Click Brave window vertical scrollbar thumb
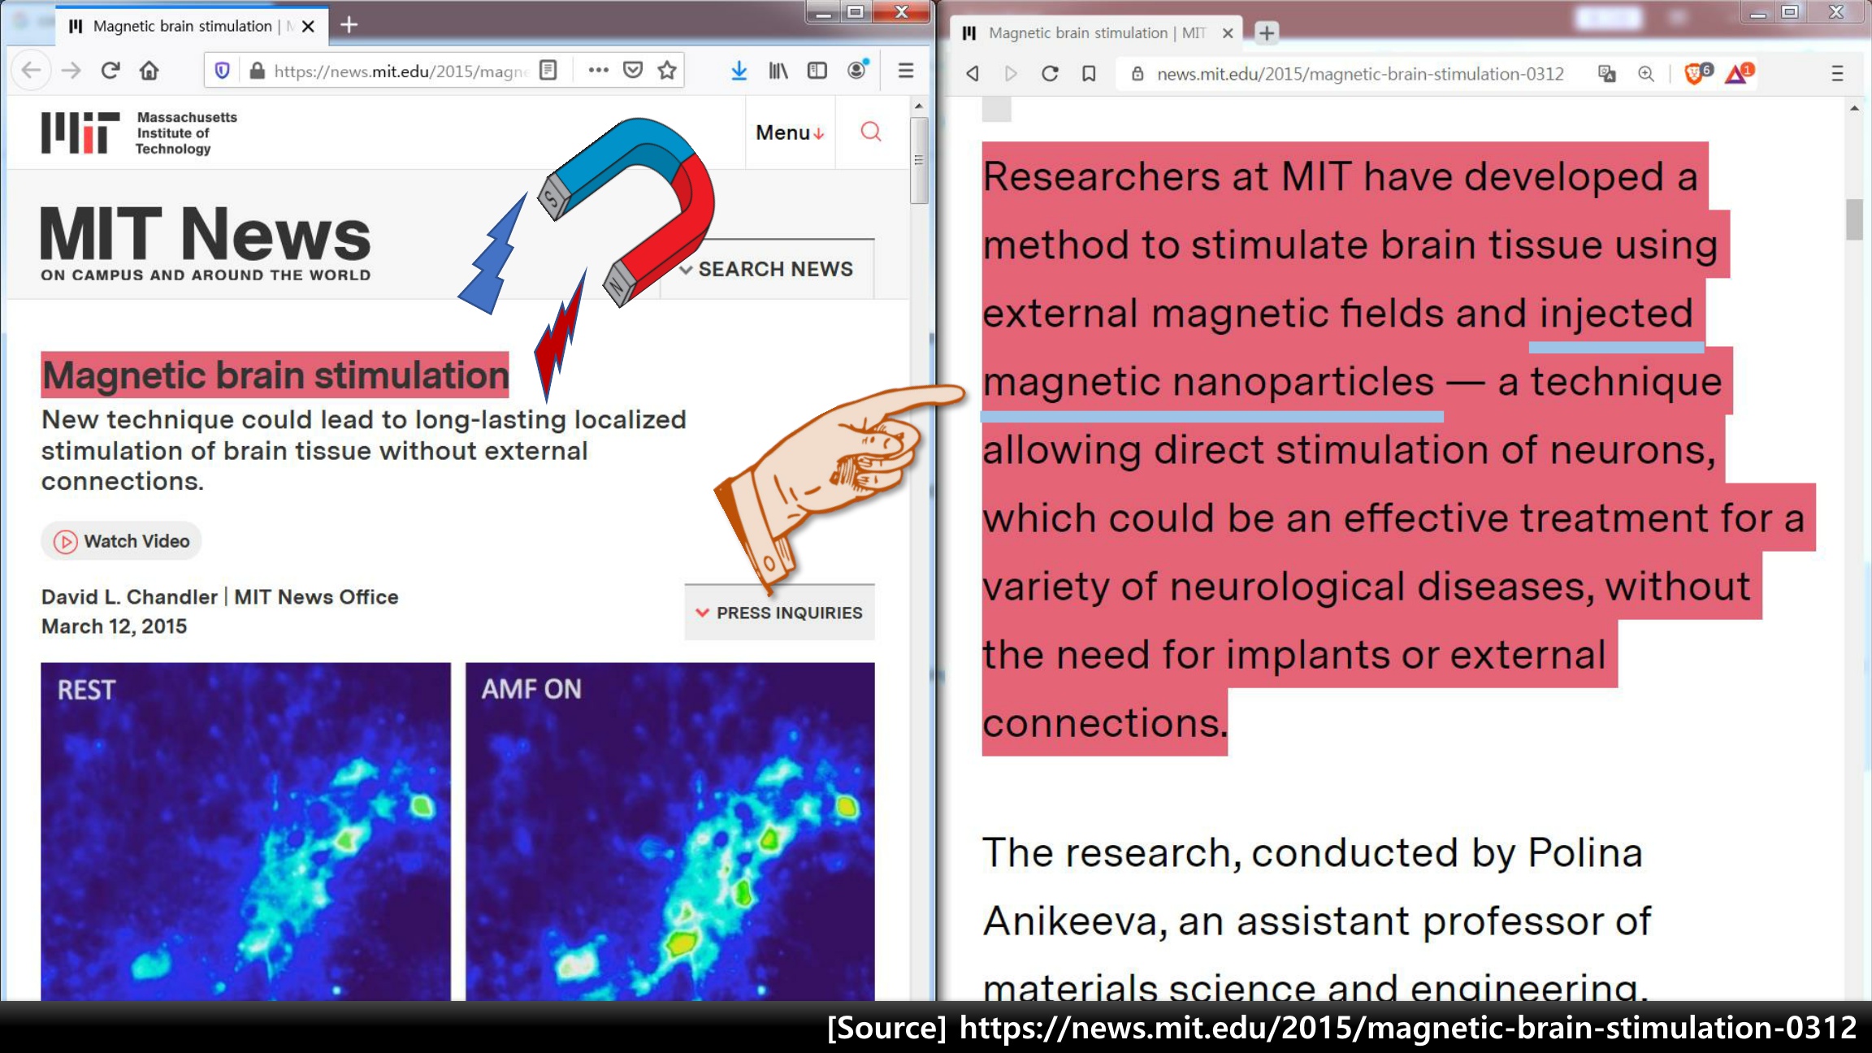Image resolution: width=1872 pixels, height=1053 pixels. (x=1854, y=219)
